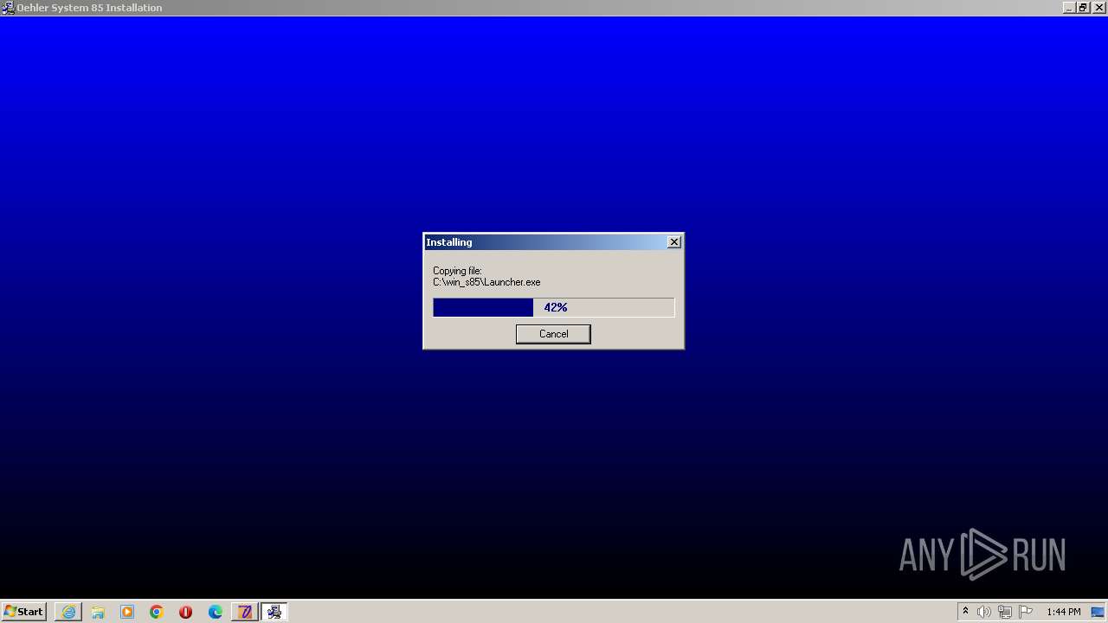
Task: Click Show desktop button at taskbar end
Action: point(1098,612)
